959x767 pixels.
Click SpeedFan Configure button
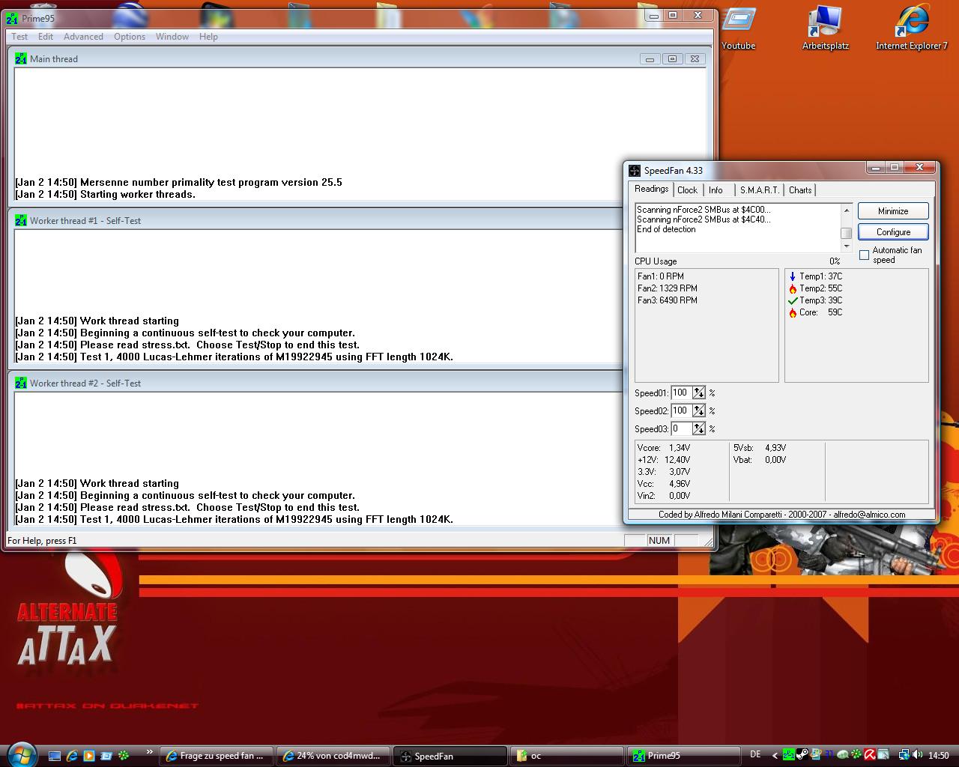893,232
